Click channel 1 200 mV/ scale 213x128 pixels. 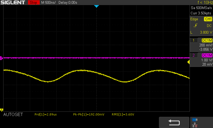tap(206, 45)
